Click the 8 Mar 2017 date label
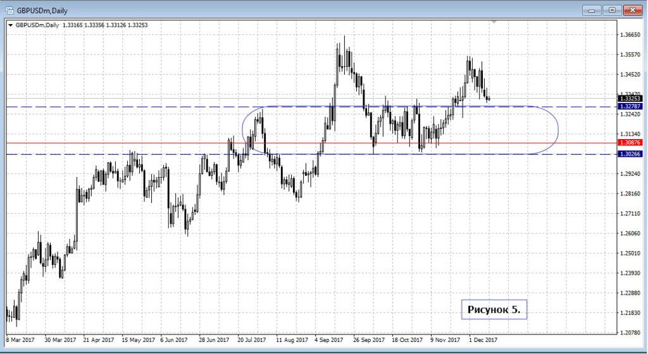Screen dimensions: 648x354 [21, 339]
